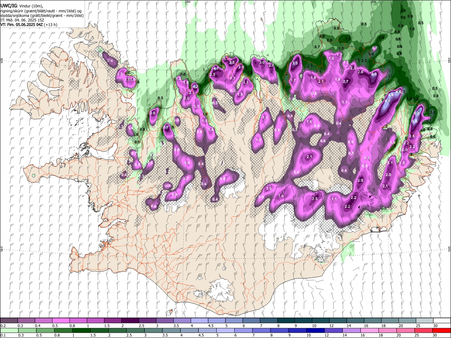451x338 pixels.
Task: Click the 'slydda/snjókoma' legend description line
Action: pos(42,15)
